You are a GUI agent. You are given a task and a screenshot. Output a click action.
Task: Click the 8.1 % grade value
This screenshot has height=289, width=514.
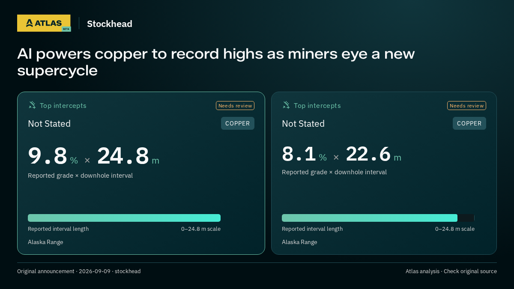pyautogui.click(x=305, y=154)
